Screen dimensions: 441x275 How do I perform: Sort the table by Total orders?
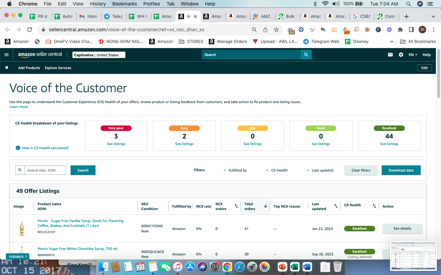coord(265,206)
